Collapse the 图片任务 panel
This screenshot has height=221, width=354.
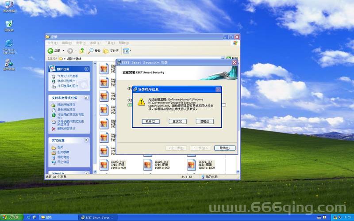click(86, 69)
